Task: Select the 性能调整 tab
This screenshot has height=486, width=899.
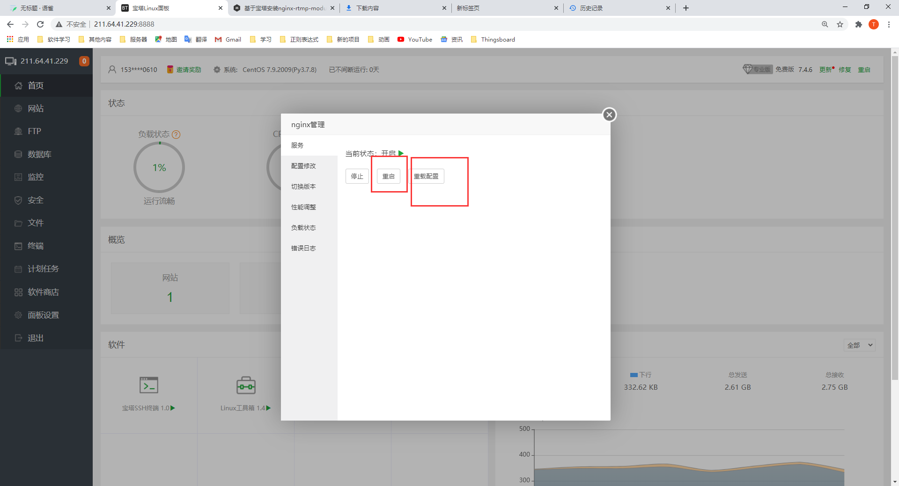Action: point(303,207)
